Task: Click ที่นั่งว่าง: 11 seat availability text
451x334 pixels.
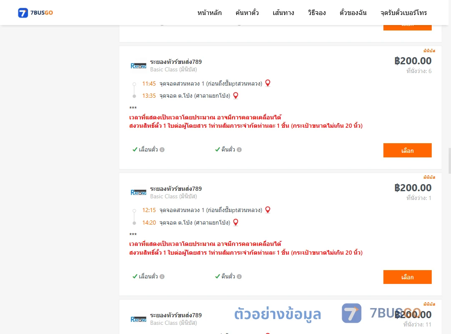Action: pyautogui.click(x=417, y=324)
